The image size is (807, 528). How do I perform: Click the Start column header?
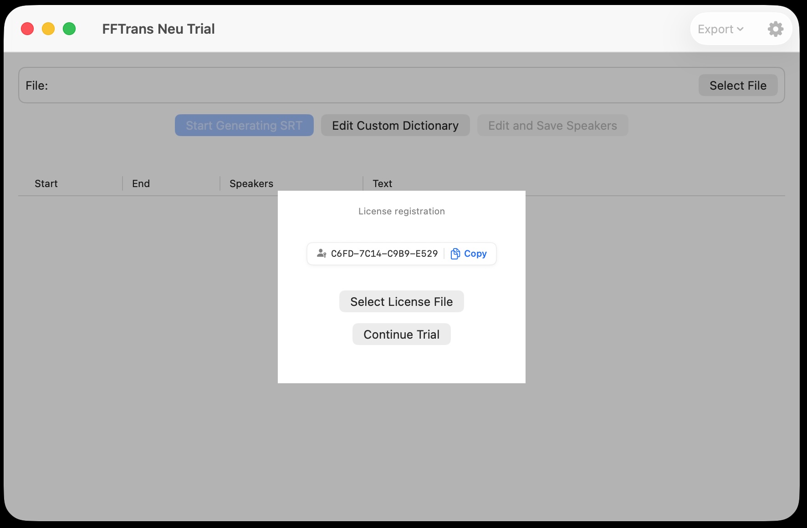click(x=46, y=183)
